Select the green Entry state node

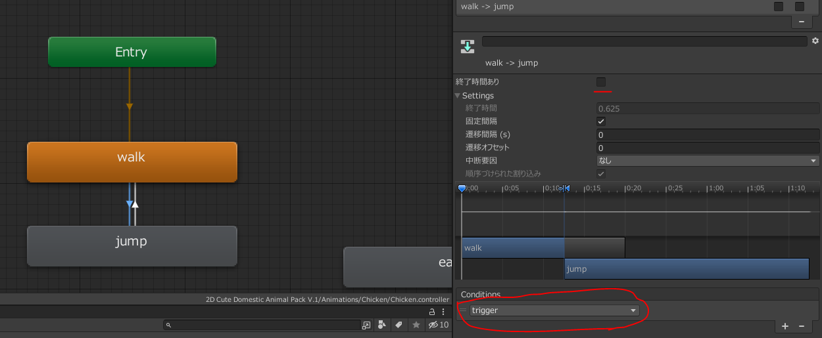pos(132,52)
